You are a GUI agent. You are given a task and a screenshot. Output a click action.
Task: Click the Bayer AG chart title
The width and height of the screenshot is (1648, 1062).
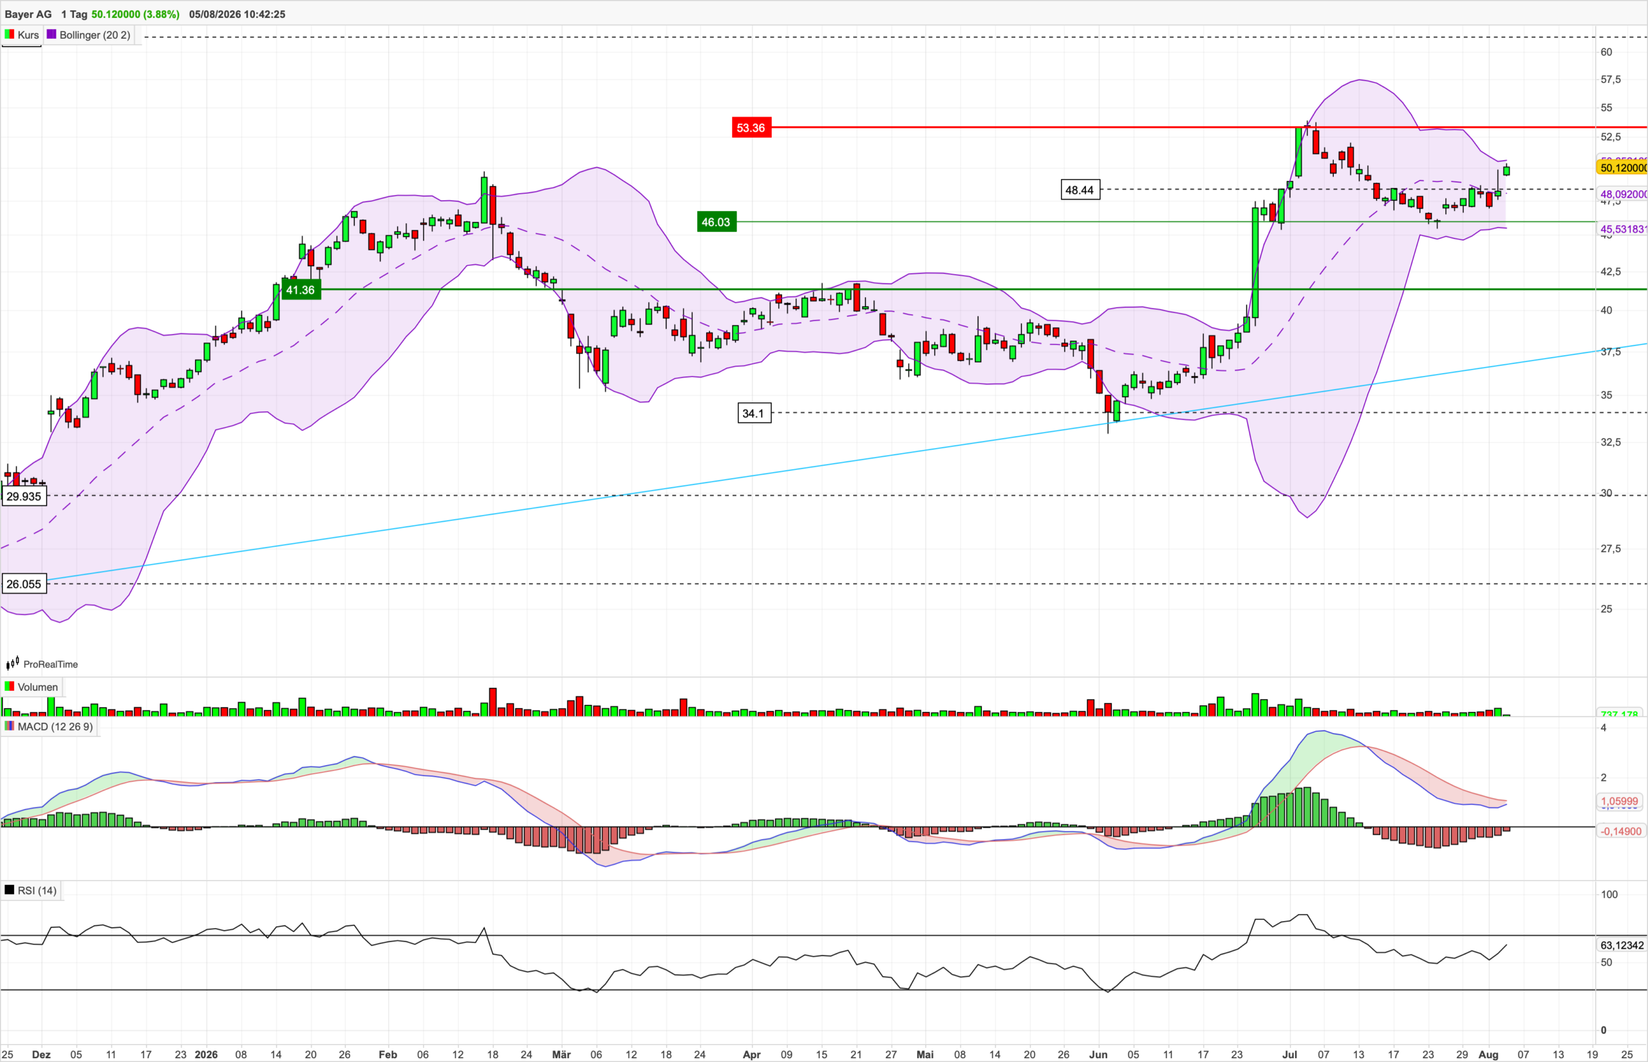(x=28, y=14)
